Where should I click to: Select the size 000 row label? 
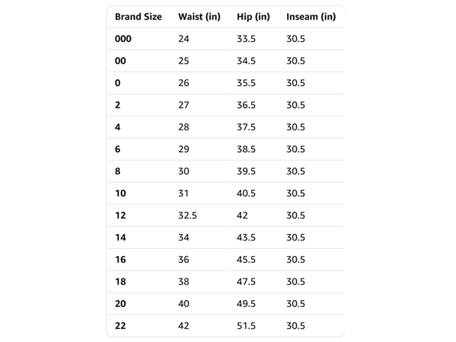click(123, 39)
